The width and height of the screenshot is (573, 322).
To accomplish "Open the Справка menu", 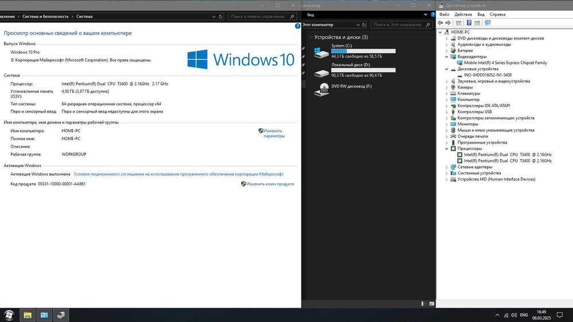I will 497,15.
